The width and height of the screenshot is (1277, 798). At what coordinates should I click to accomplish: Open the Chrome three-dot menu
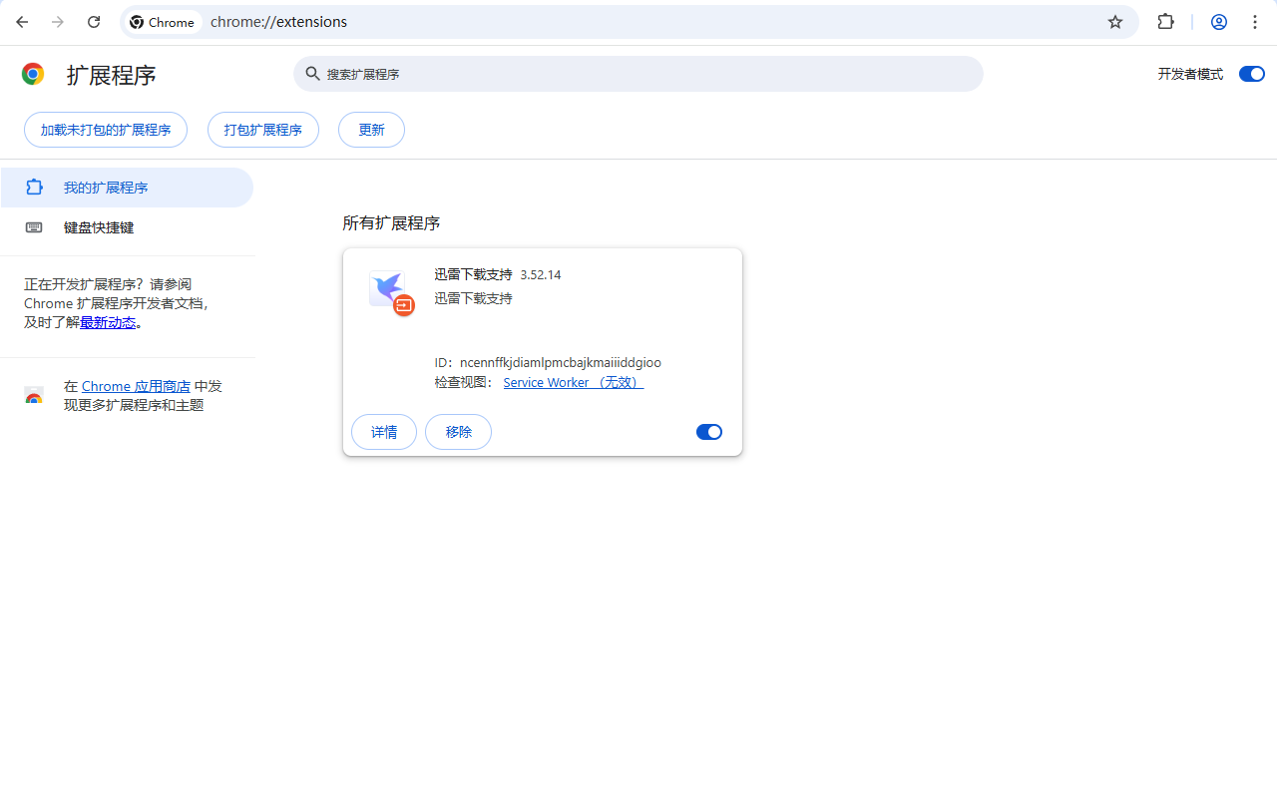click(x=1255, y=22)
